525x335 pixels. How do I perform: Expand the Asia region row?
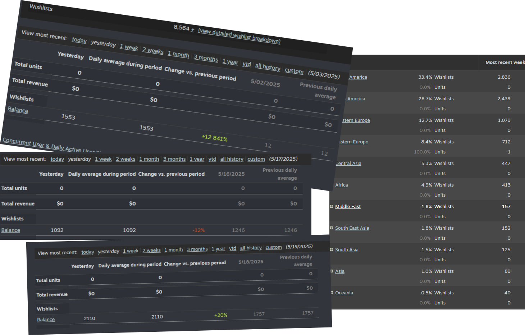[x=332, y=271]
